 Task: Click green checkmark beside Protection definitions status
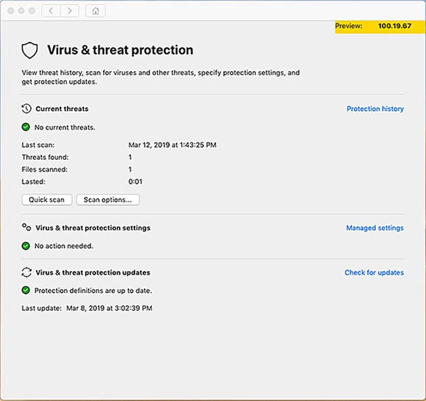point(25,291)
